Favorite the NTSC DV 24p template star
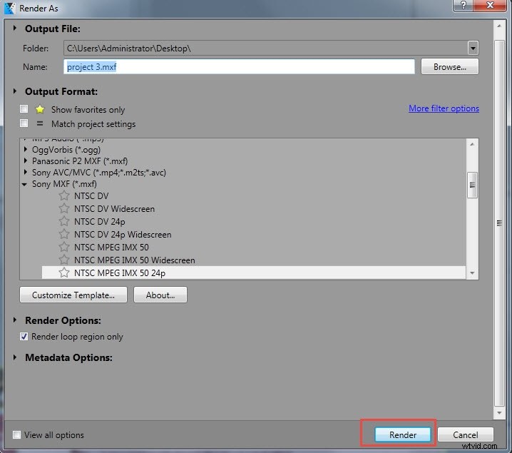 coord(64,221)
